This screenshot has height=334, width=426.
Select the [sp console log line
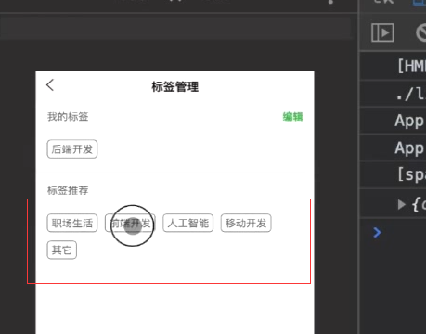click(393, 174)
